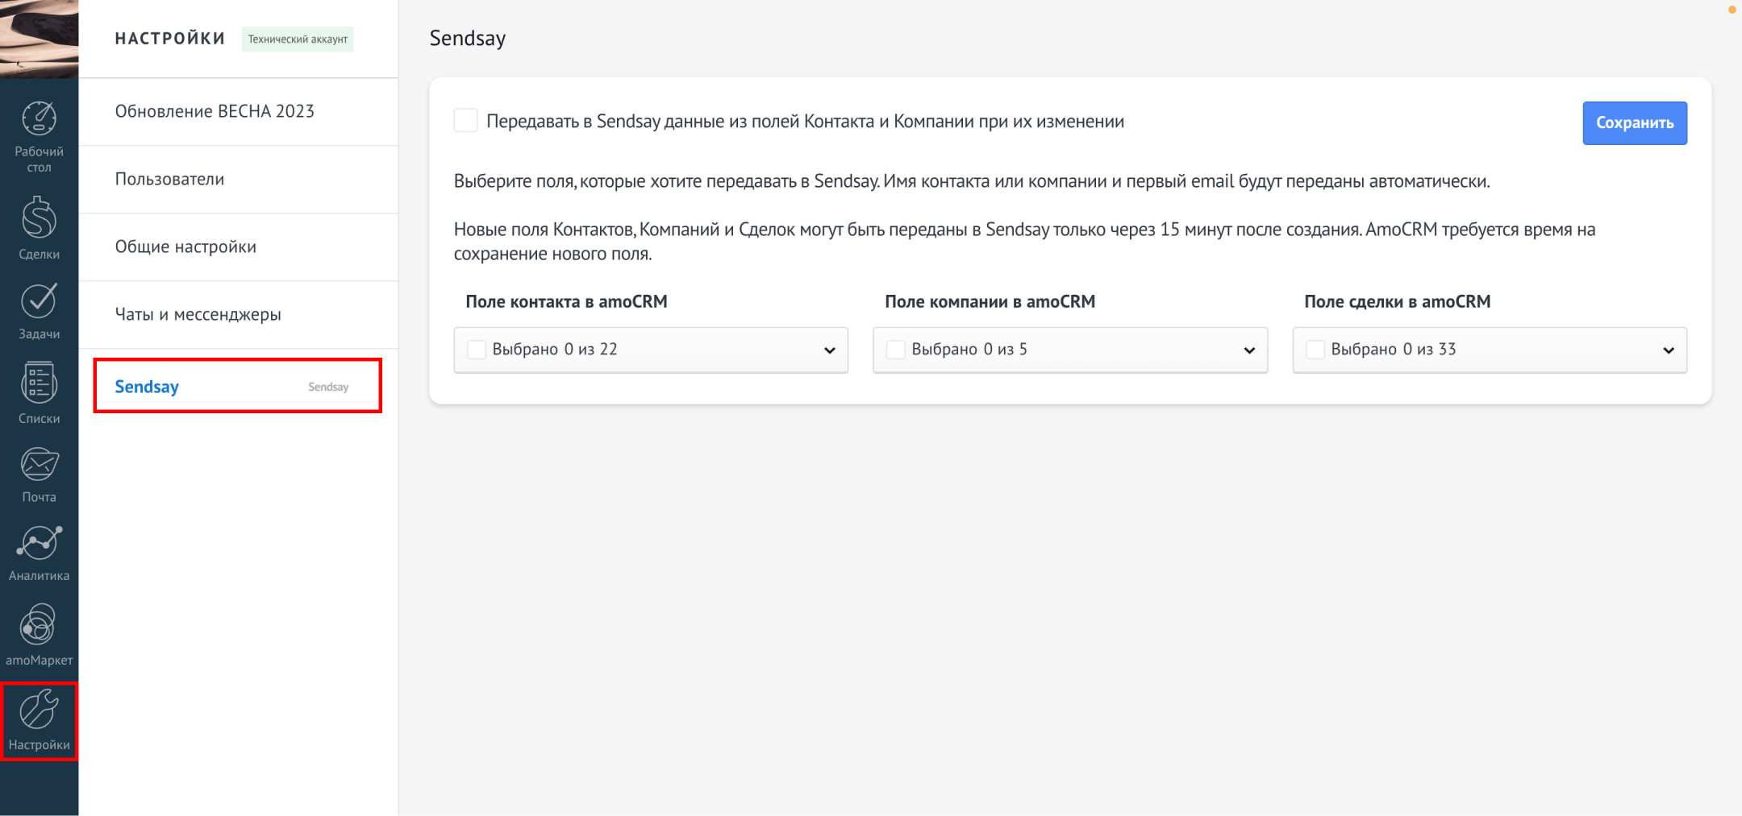This screenshot has width=1742, height=816.
Task: Open Обновление ВЕСНА 2023 settings section
Action: (x=215, y=111)
